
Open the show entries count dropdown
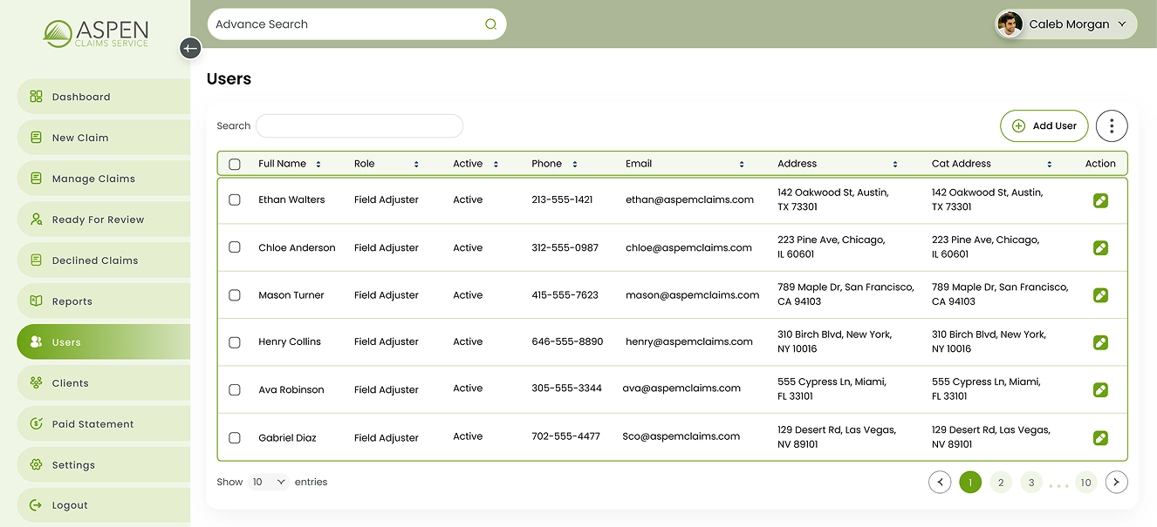coord(268,482)
